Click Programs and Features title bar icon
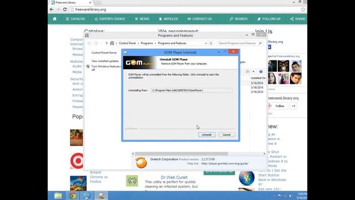Viewport: 355px width, 200px height. 87,36
